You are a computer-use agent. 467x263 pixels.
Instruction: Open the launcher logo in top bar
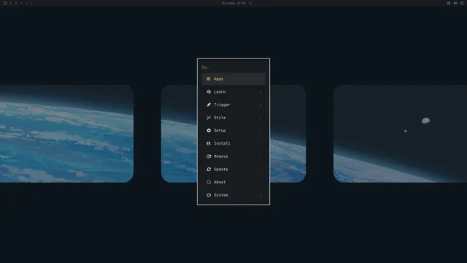(x=5, y=3)
